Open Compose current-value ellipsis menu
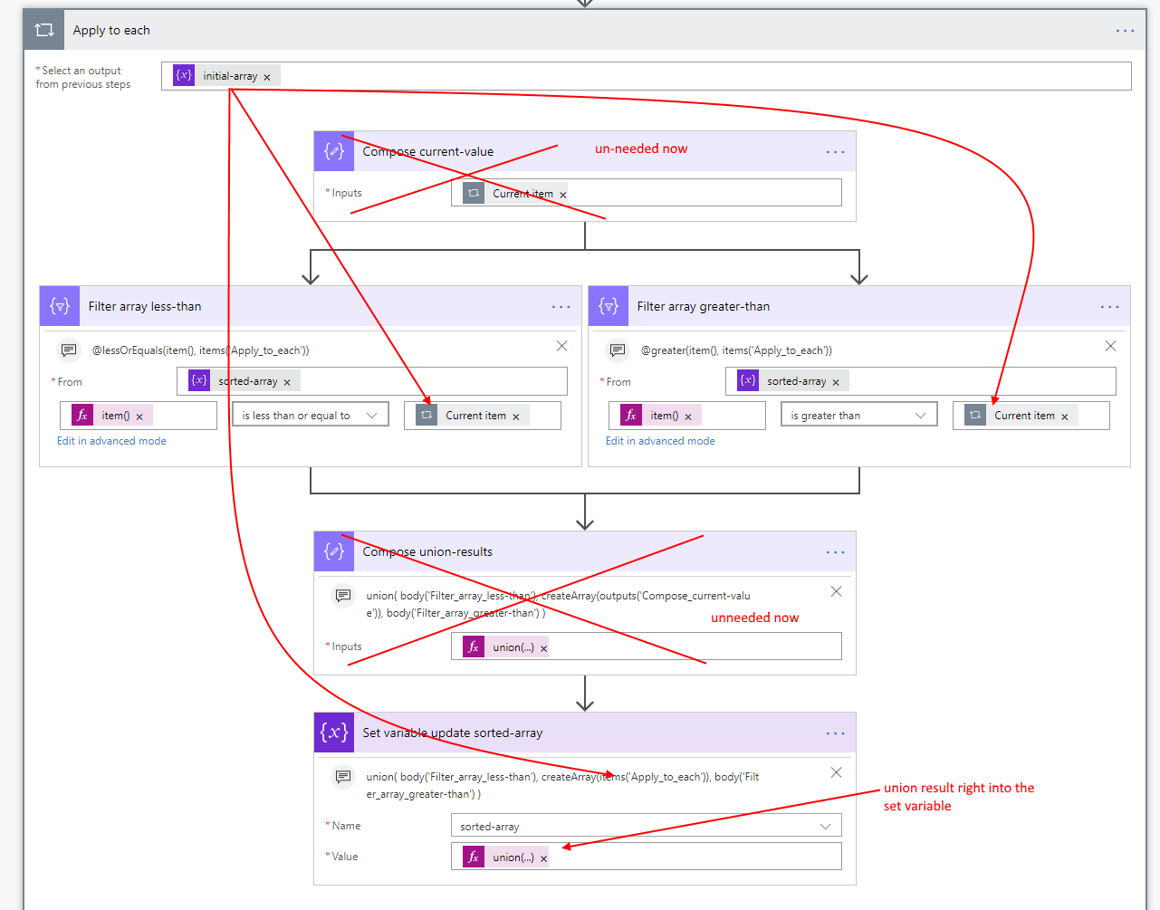The width and height of the screenshot is (1160, 910). [835, 152]
